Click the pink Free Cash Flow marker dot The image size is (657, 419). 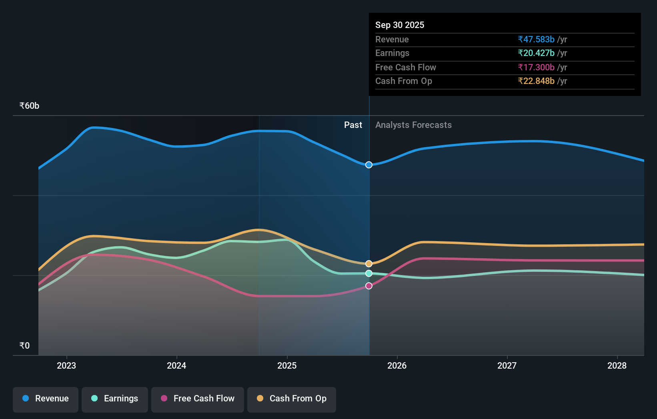(369, 285)
